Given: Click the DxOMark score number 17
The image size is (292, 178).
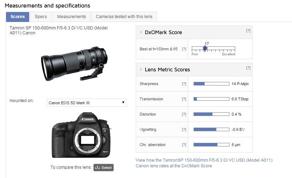Looking at the screenshot, I should [207, 44].
